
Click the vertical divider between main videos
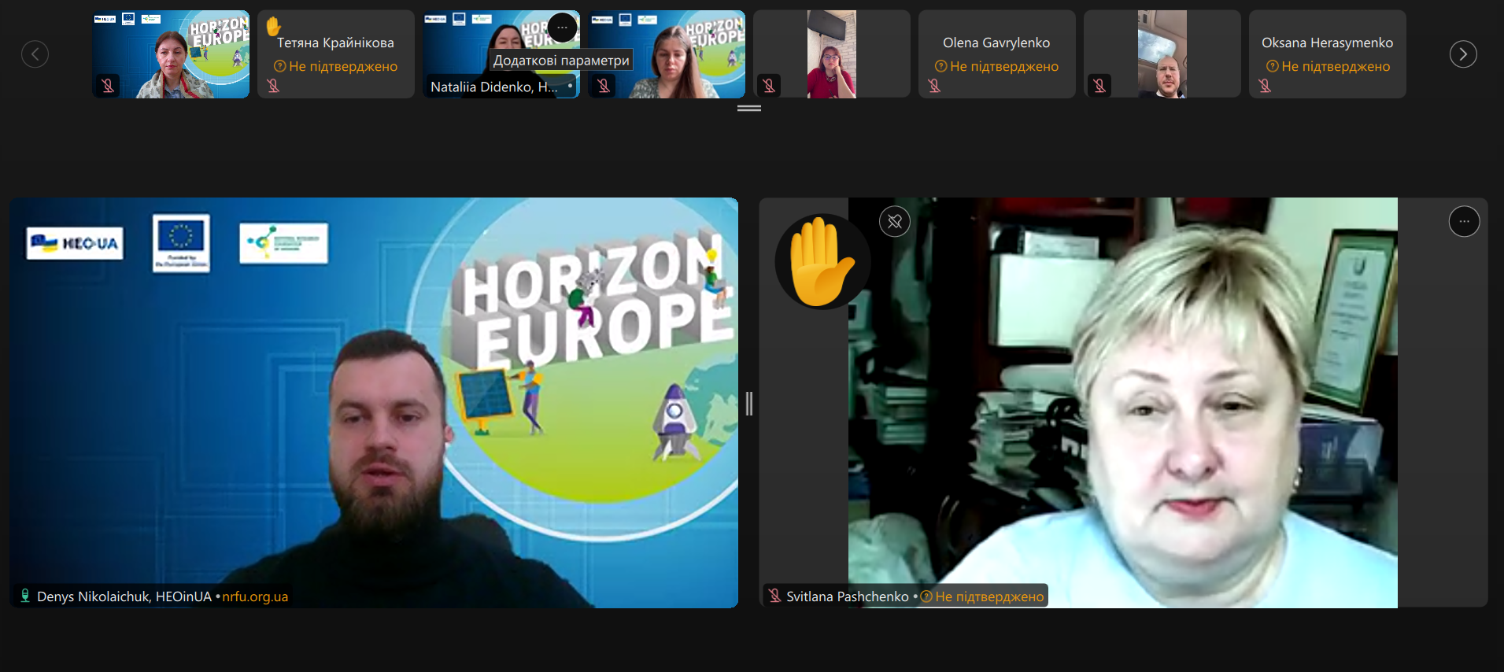pos(748,404)
